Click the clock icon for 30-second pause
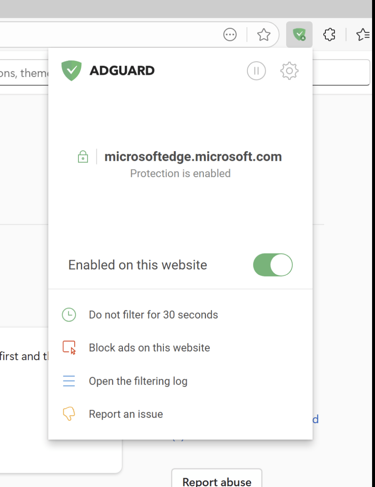This screenshot has height=487, width=375. point(69,315)
